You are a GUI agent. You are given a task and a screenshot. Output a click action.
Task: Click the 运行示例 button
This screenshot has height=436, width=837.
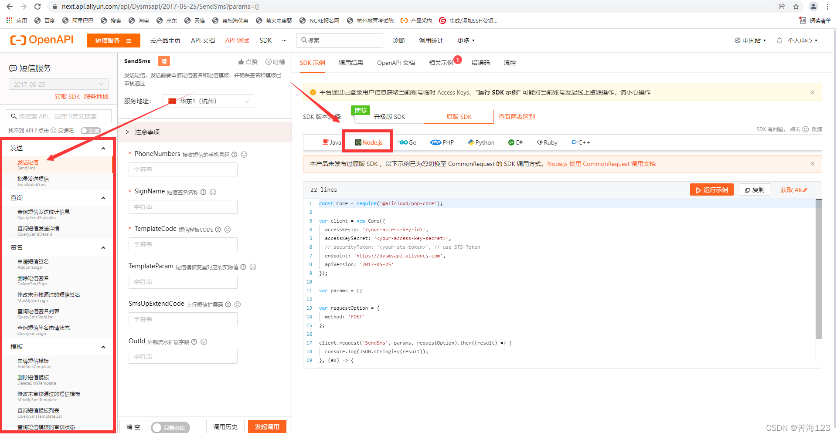(712, 190)
